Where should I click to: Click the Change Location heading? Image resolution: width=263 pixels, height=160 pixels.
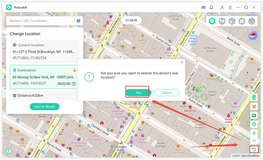point(25,34)
